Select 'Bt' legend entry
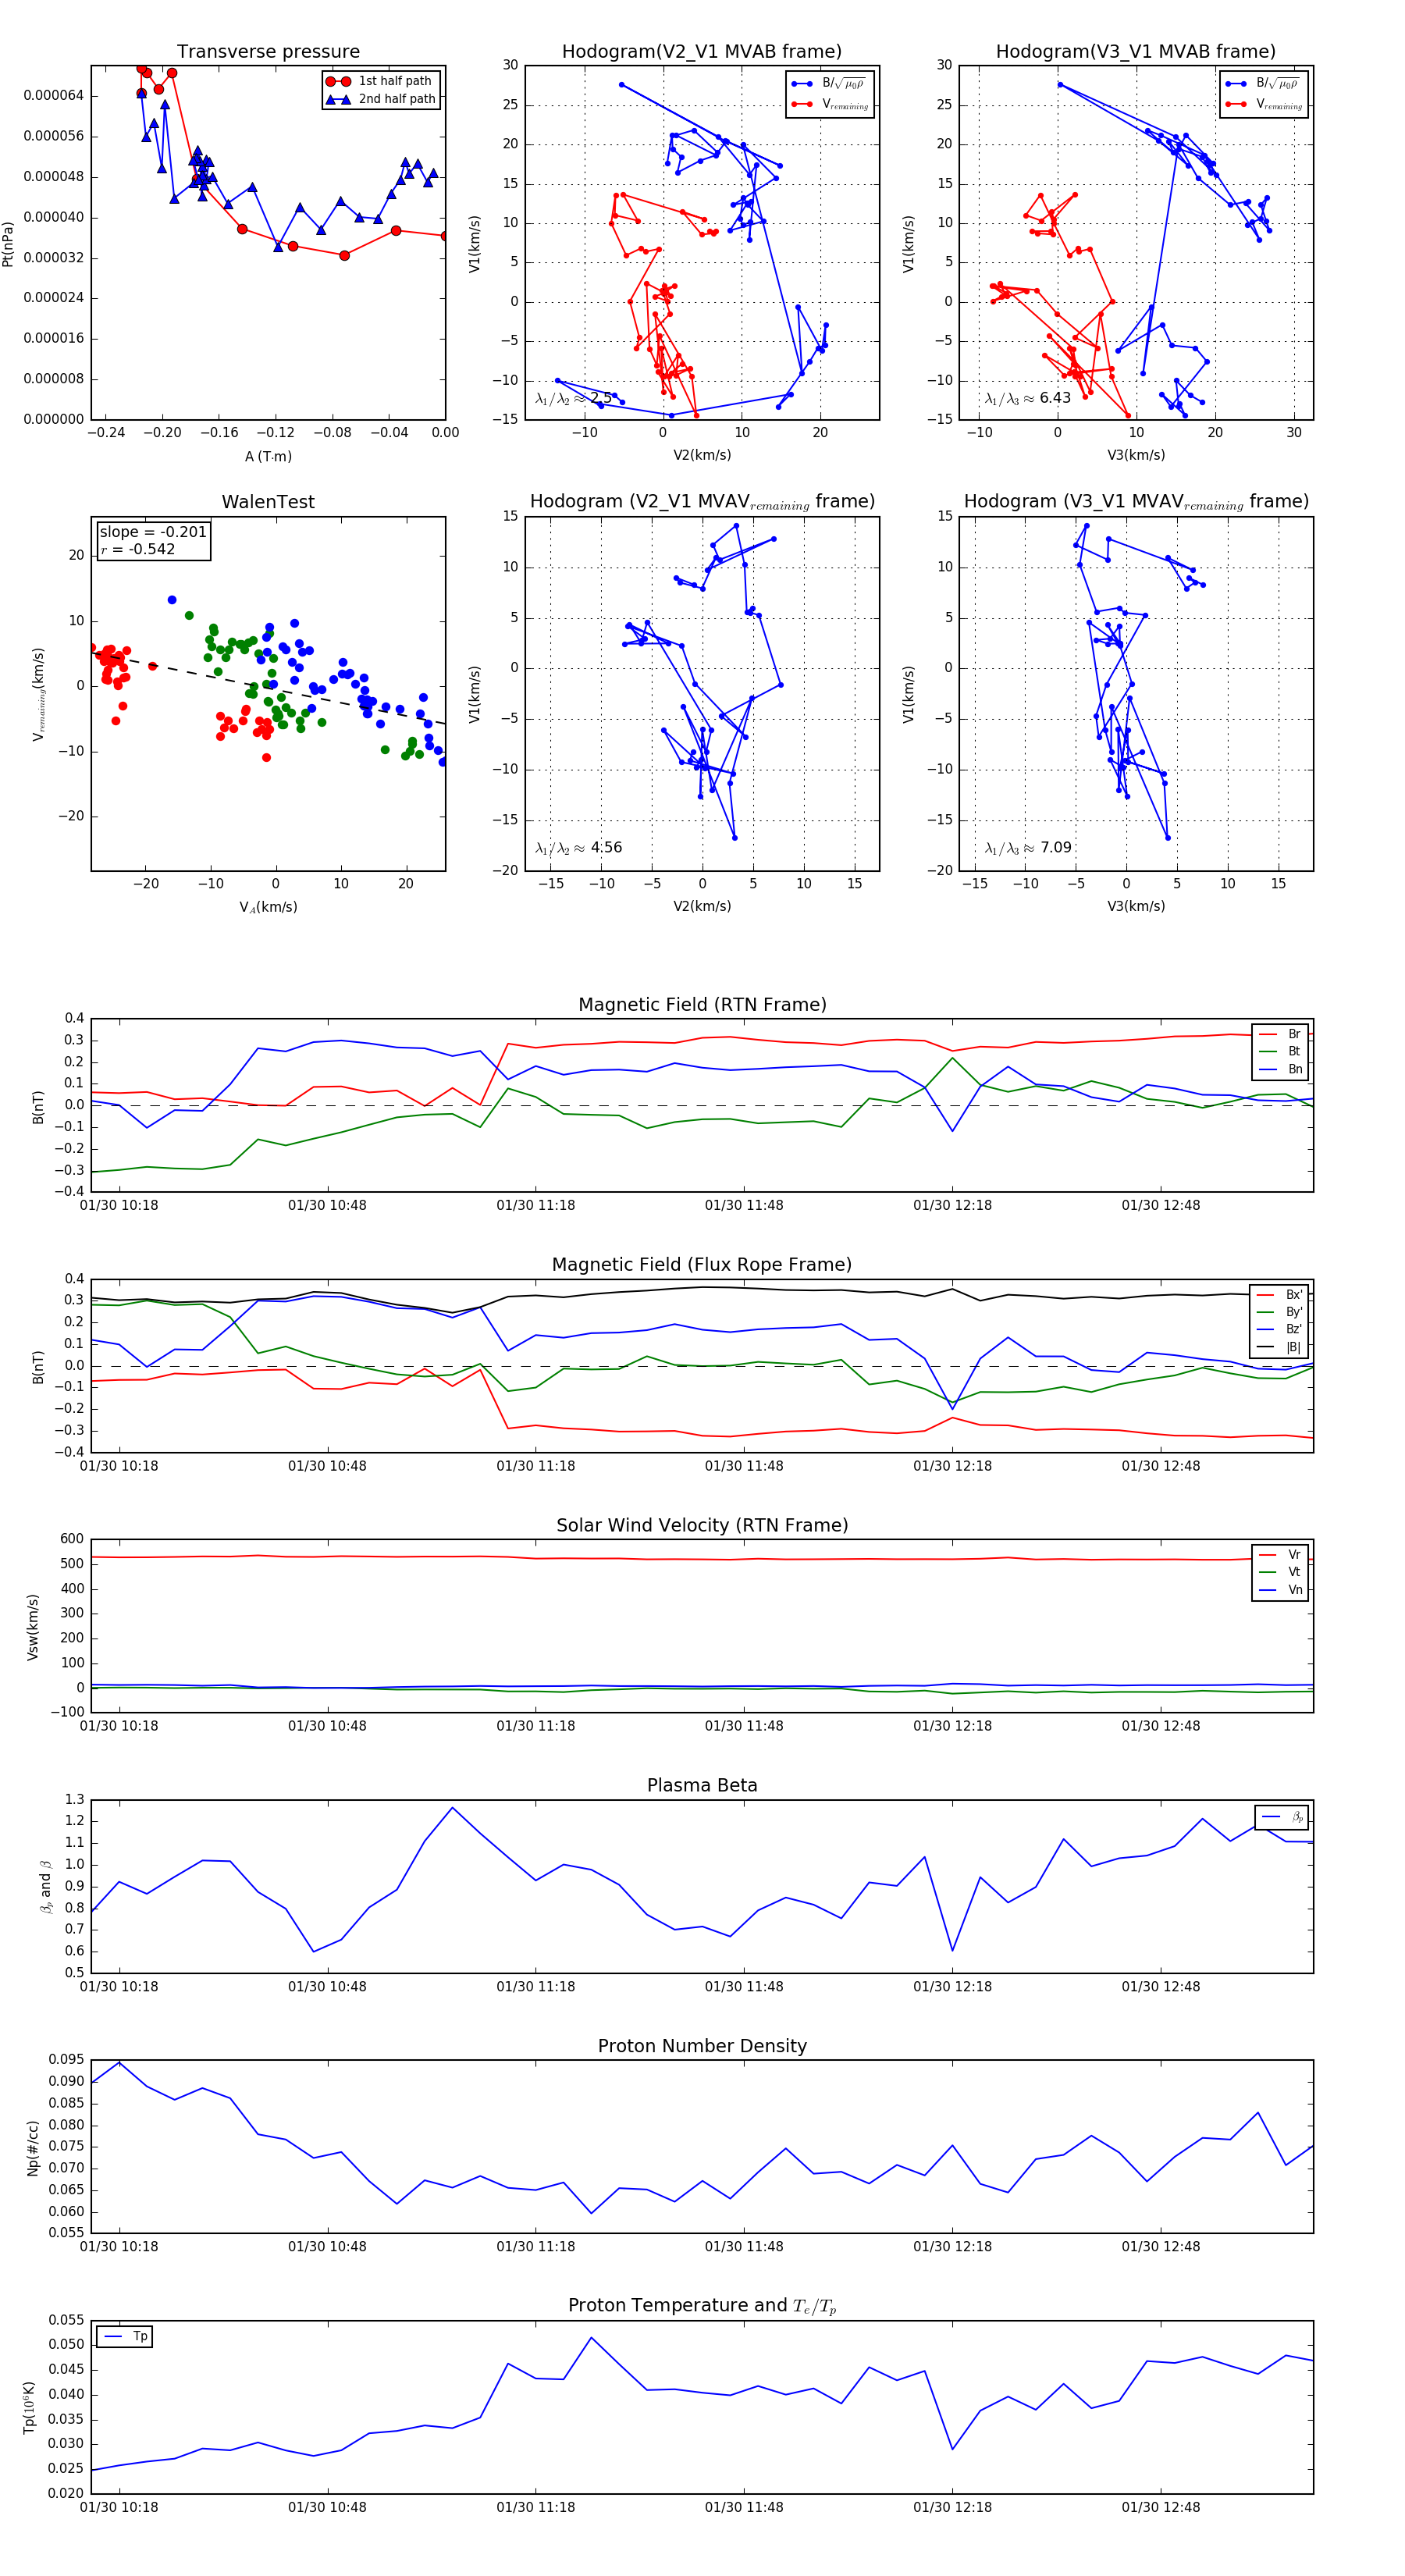The image size is (1405, 2576). point(1280,1051)
